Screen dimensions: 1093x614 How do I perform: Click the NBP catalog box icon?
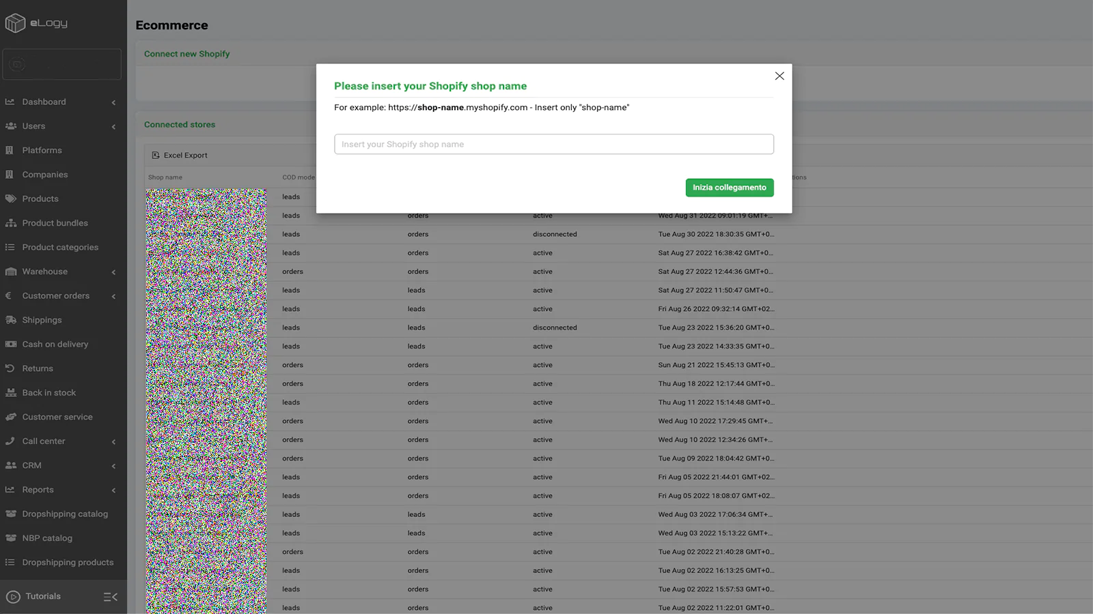pos(10,538)
